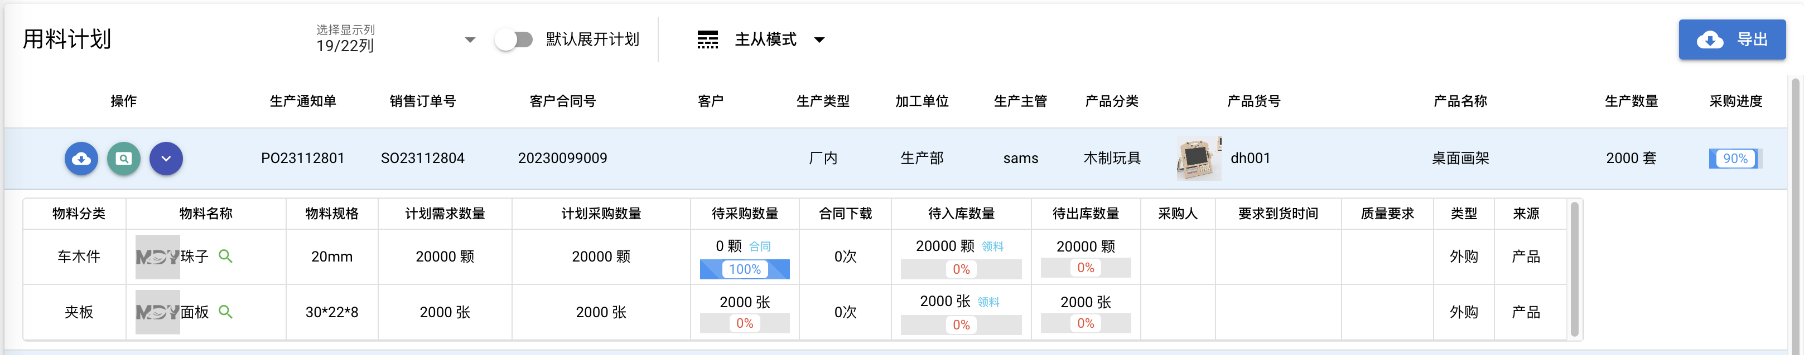This screenshot has width=1804, height=355.
Task: Click the 领料 link in 面板 row
Action: 988,302
